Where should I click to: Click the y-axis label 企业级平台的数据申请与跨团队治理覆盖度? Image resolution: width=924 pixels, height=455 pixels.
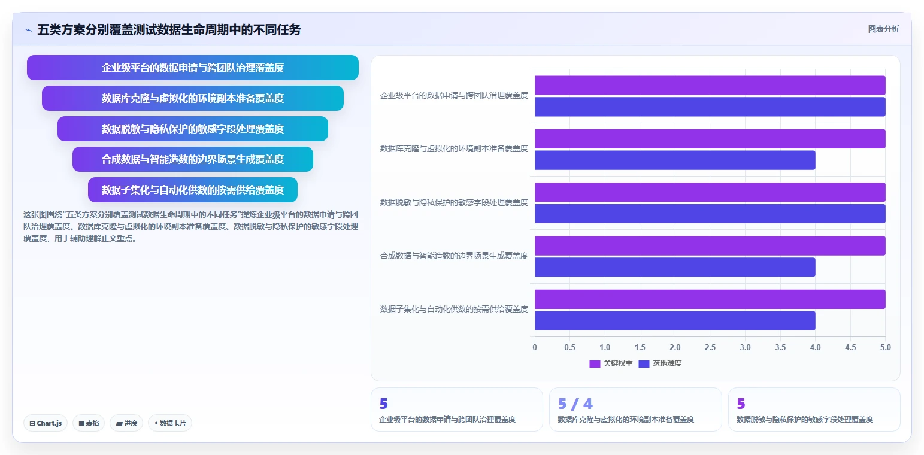(454, 95)
